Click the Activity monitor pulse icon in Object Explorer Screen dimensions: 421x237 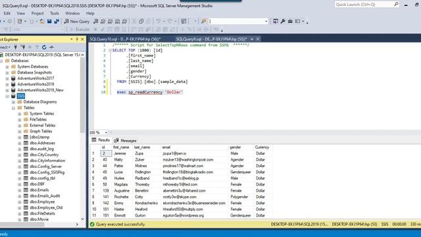point(51,47)
